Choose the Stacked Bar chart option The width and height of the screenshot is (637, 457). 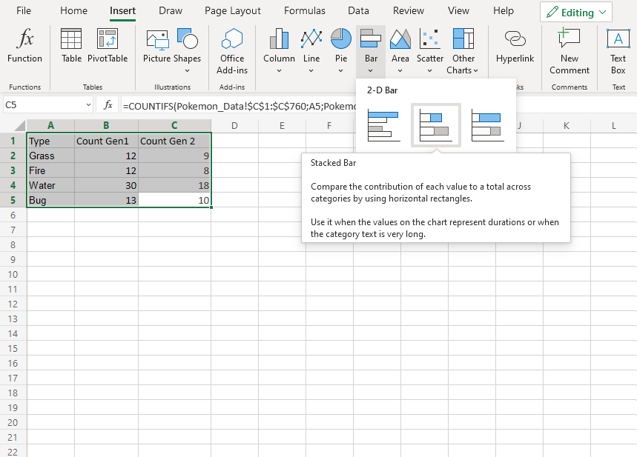[435, 126]
